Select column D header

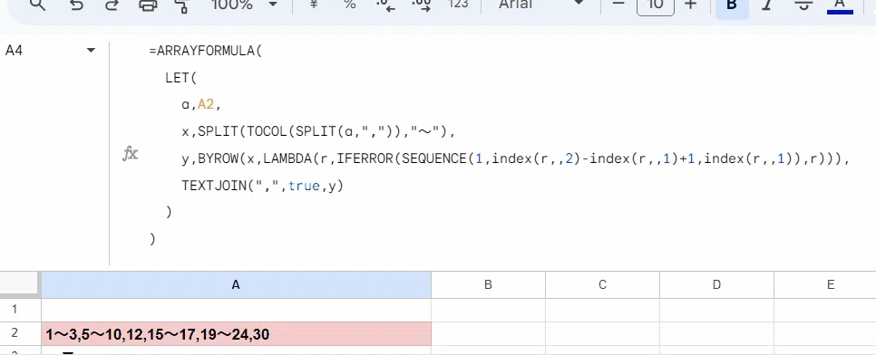pyautogui.click(x=716, y=284)
